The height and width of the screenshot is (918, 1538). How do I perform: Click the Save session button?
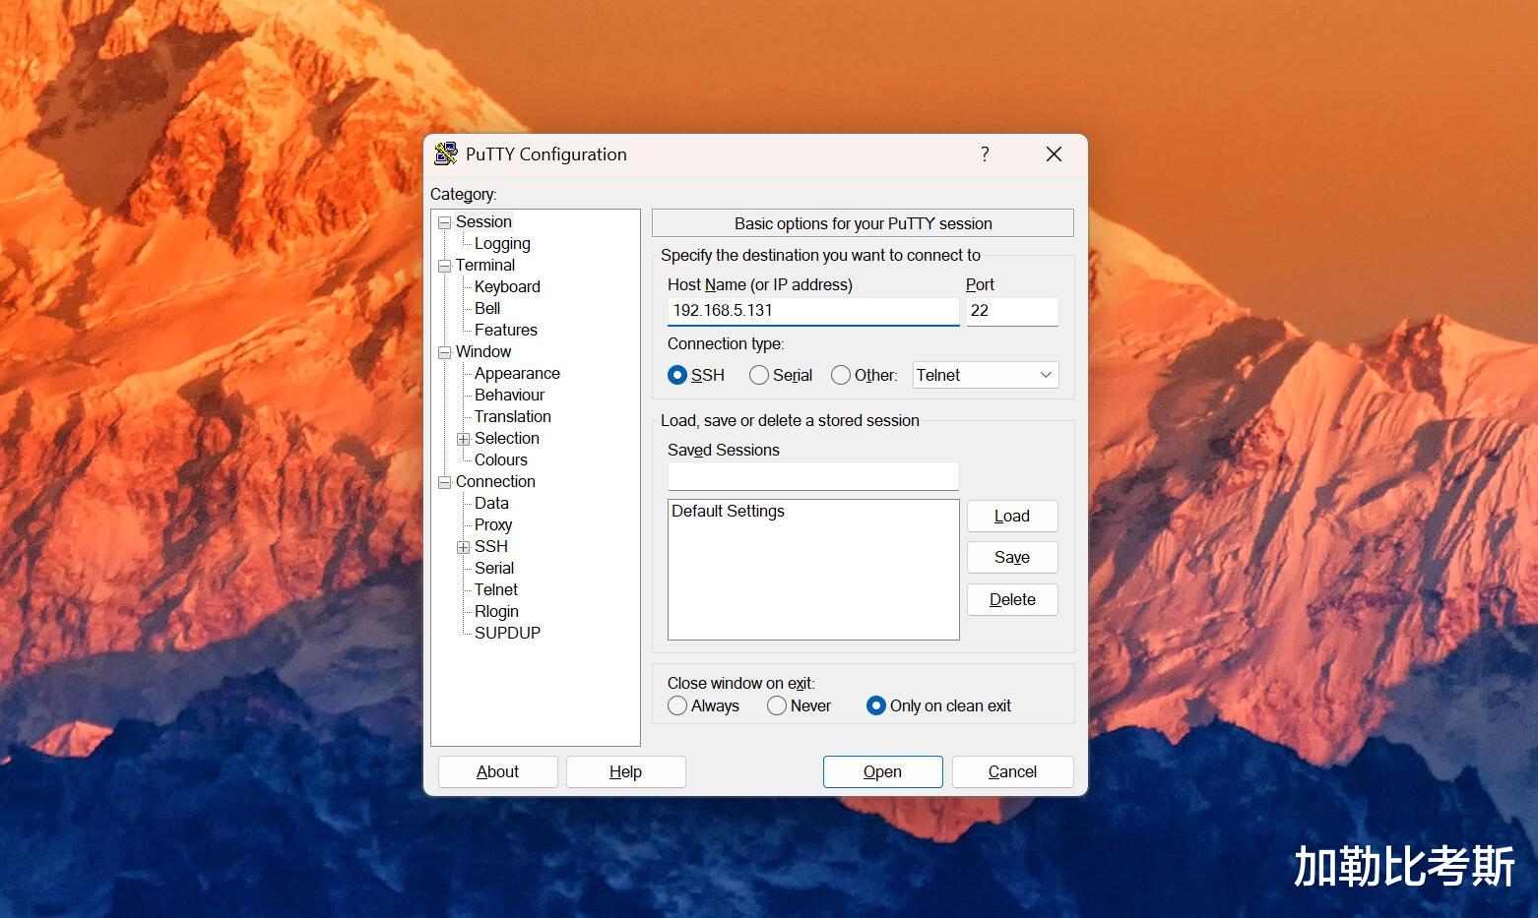point(1012,558)
